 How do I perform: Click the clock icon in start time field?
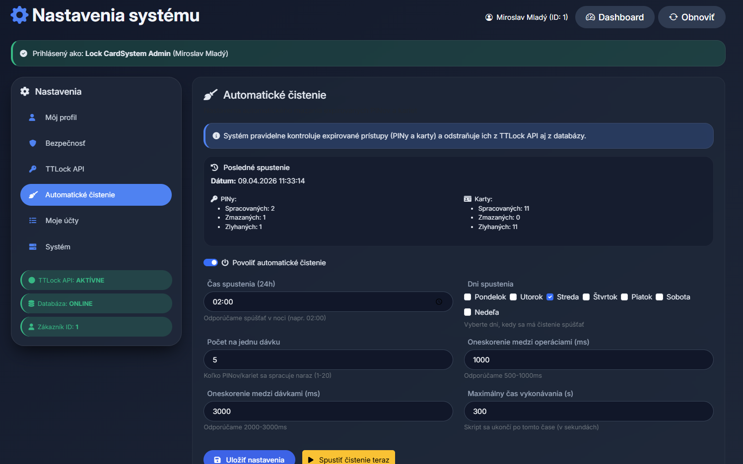(x=439, y=302)
